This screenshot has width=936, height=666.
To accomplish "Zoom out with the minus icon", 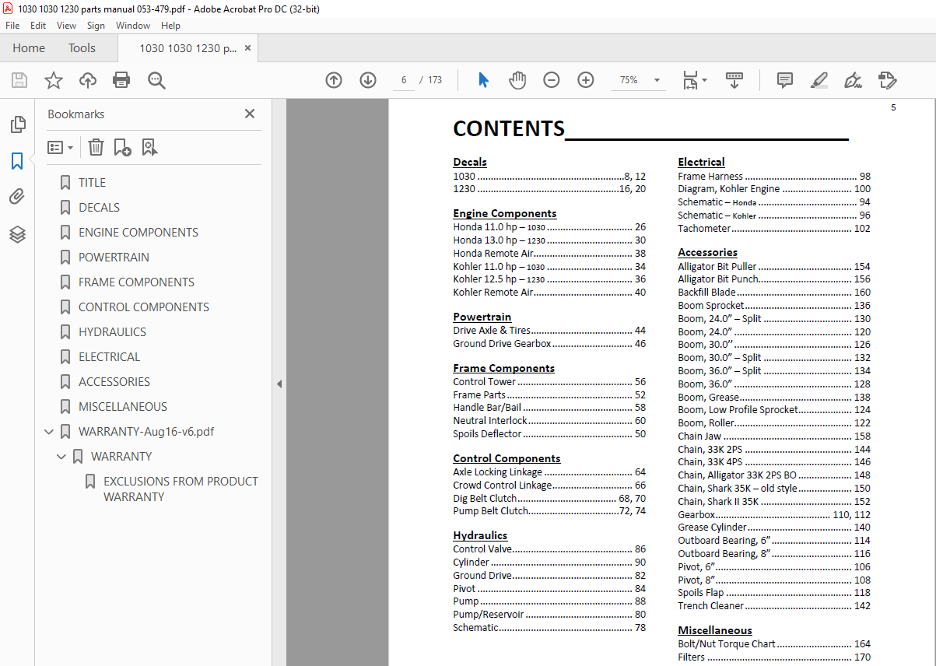I will pyautogui.click(x=552, y=80).
